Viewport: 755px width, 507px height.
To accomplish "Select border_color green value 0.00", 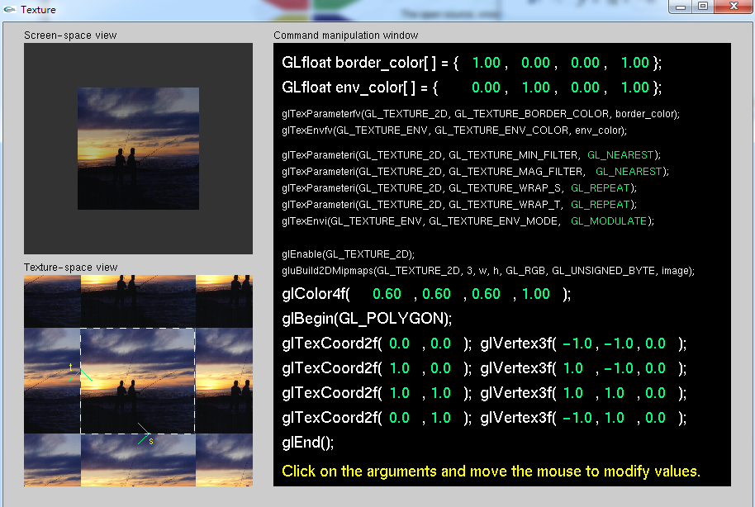I will [535, 63].
